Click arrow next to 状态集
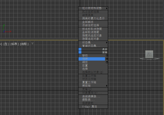 coord(107,42)
